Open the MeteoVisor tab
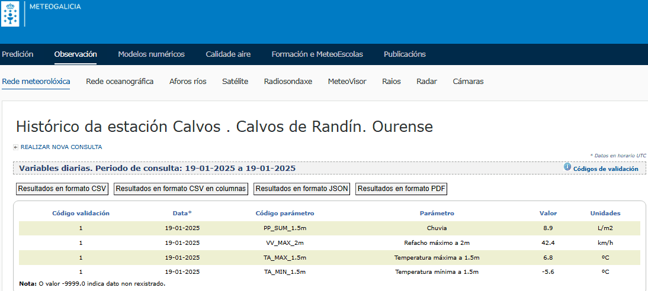 pyautogui.click(x=347, y=82)
